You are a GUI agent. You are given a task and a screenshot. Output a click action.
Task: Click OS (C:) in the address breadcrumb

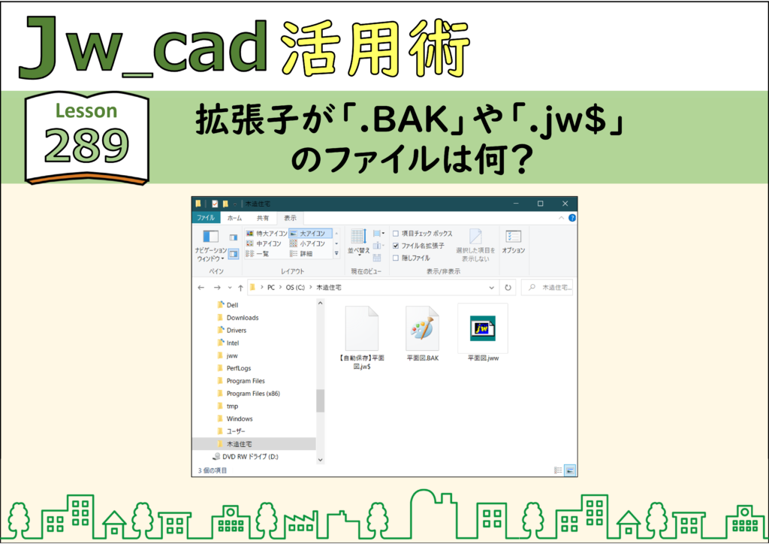(295, 288)
